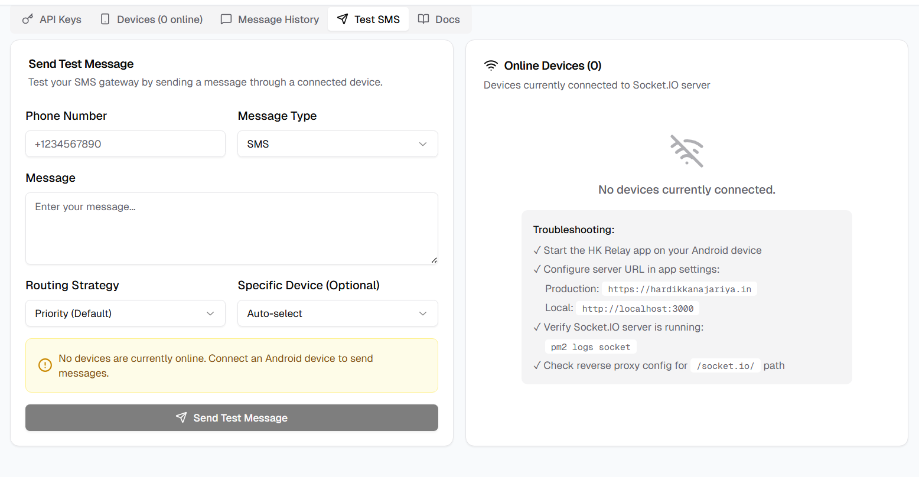
Task: Click the Wi-Fi icon next to Online Devices
Action: [x=491, y=66]
